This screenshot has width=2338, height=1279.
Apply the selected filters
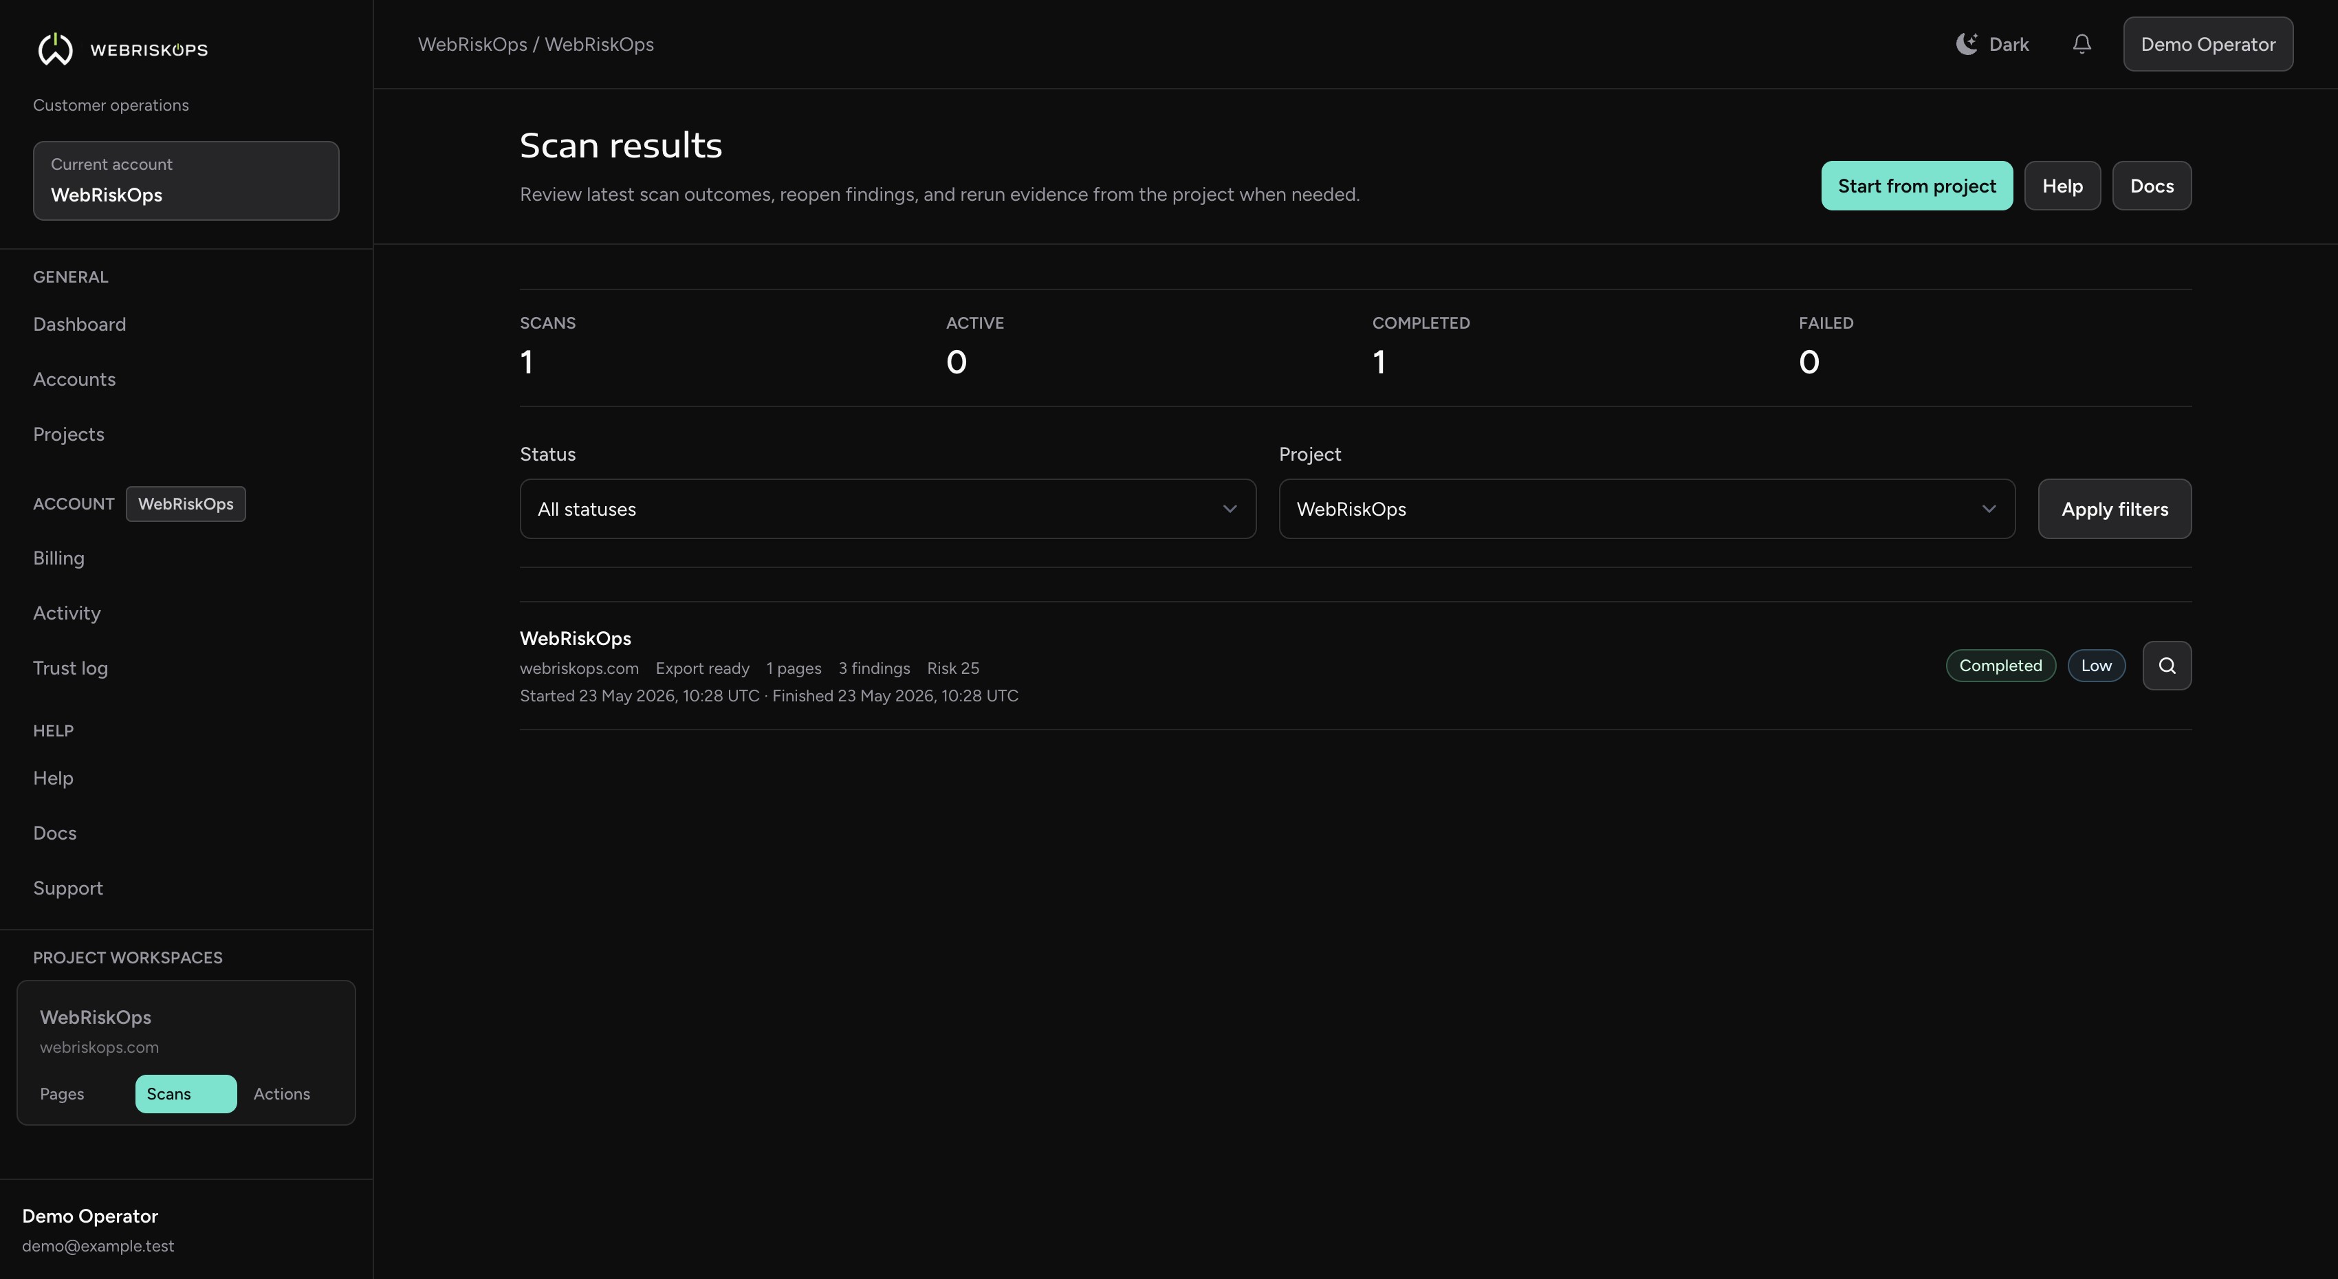click(2114, 510)
